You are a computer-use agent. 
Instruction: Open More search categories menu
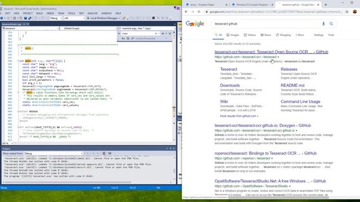click(300, 35)
